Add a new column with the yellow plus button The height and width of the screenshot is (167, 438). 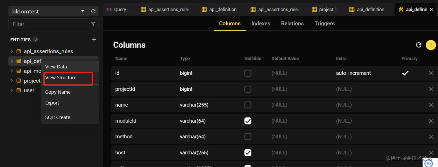tap(431, 45)
